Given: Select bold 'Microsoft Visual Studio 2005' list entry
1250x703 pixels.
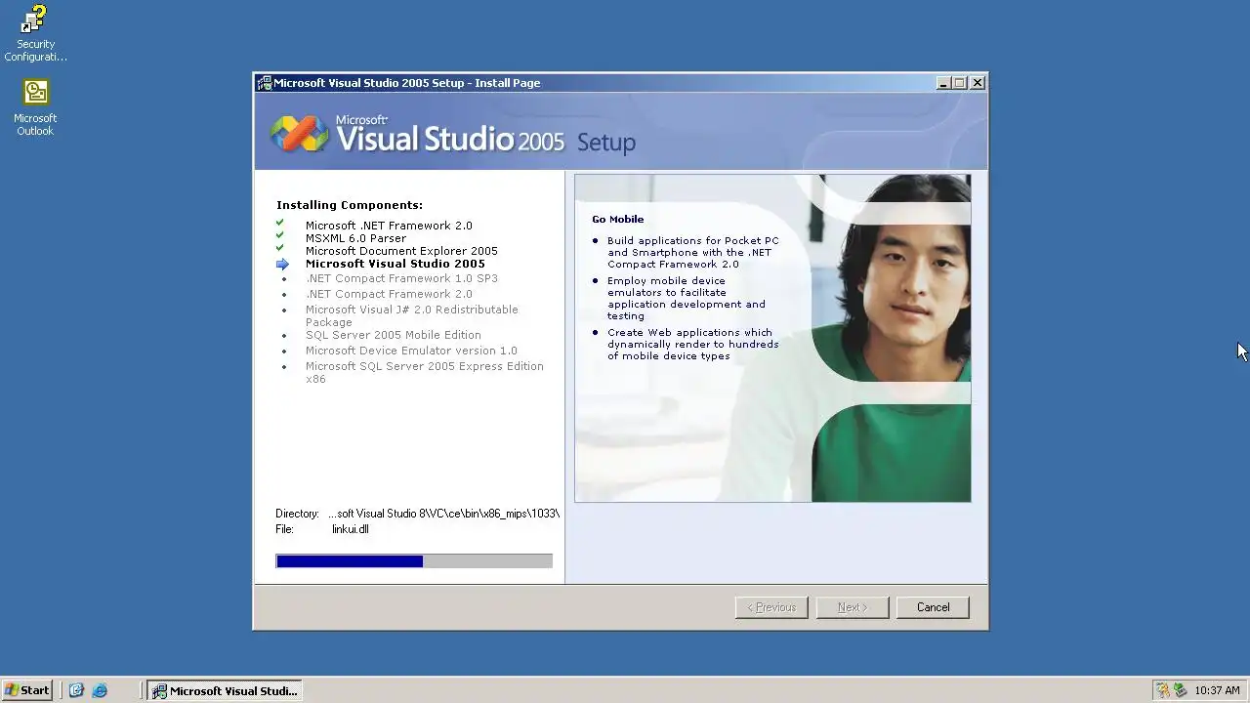Looking at the screenshot, I should 396,264.
